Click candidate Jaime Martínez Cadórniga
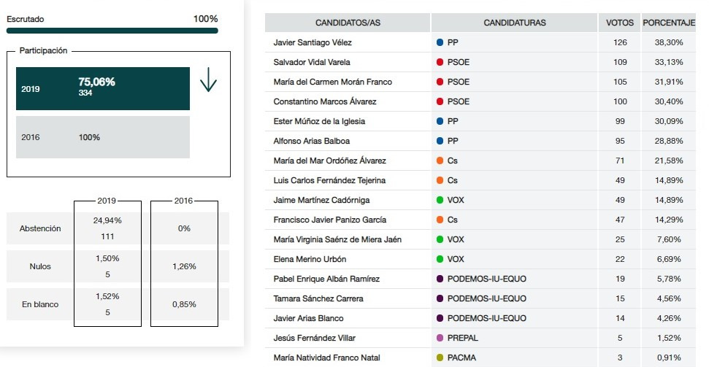Viewport: 709px width, 367px height. 321,200
